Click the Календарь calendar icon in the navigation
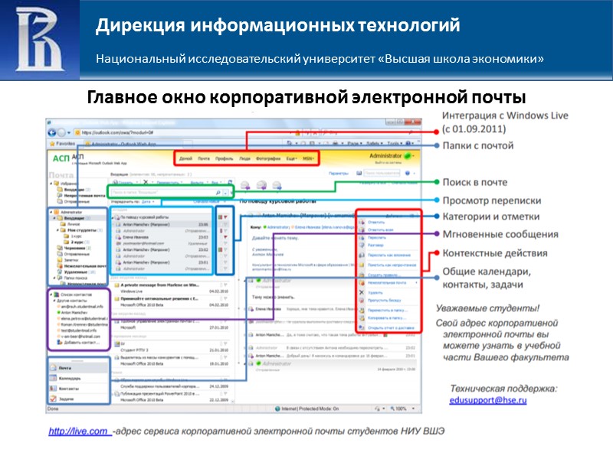The image size is (613, 459). pyautogui.click(x=53, y=378)
